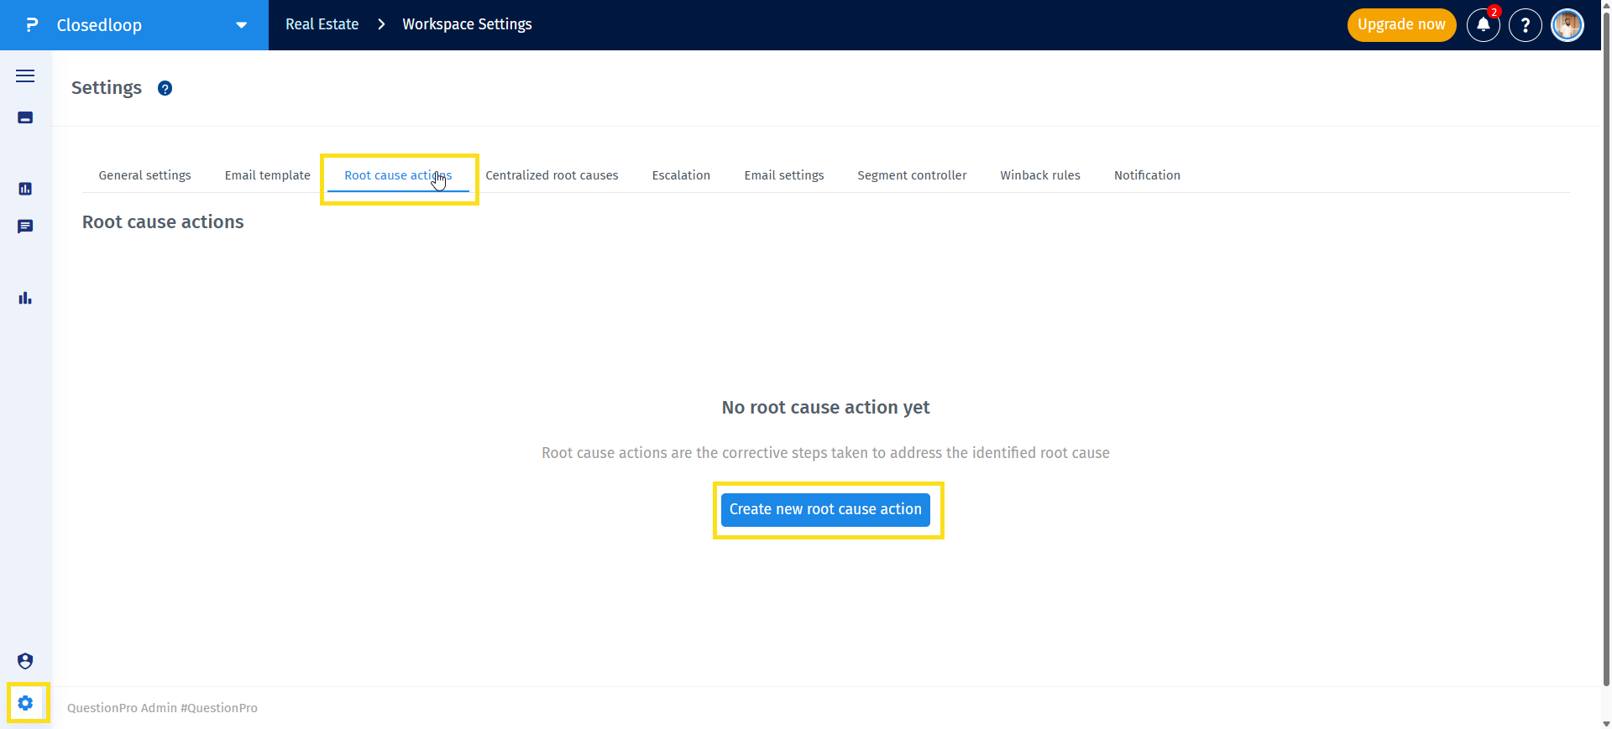Screen dimensions: 1612x729
Task: Click the 'QuestionPro Admin #QuestionPro' footer text
Action: point(162,708)
